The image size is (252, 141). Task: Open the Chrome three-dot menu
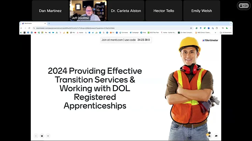(x=231, y=28)
